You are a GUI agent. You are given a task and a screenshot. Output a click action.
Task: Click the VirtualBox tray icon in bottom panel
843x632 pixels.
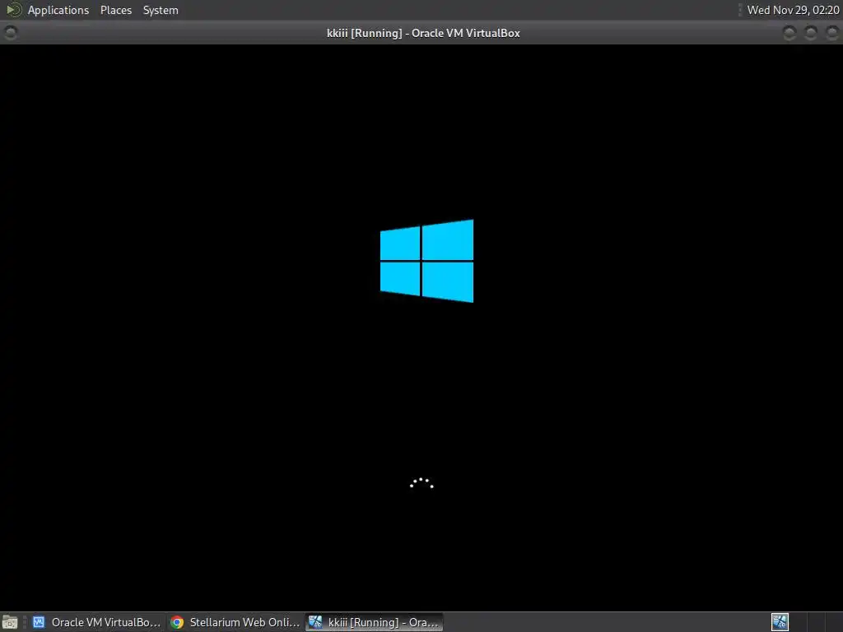[780, 622]
